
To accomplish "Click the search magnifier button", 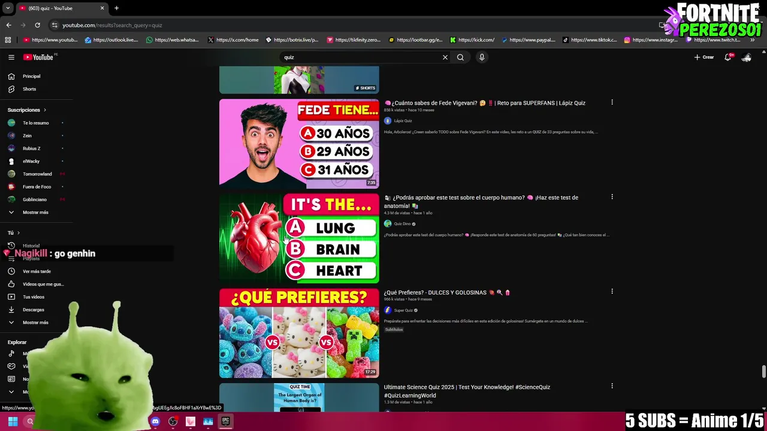I will [x=460, y=57].
